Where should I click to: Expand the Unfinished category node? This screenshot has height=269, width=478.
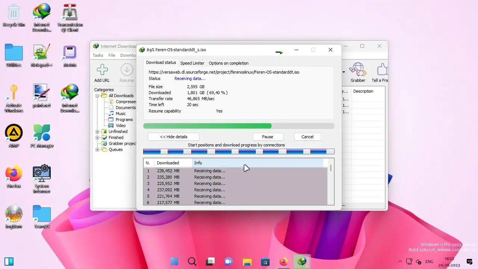point(97,132)
